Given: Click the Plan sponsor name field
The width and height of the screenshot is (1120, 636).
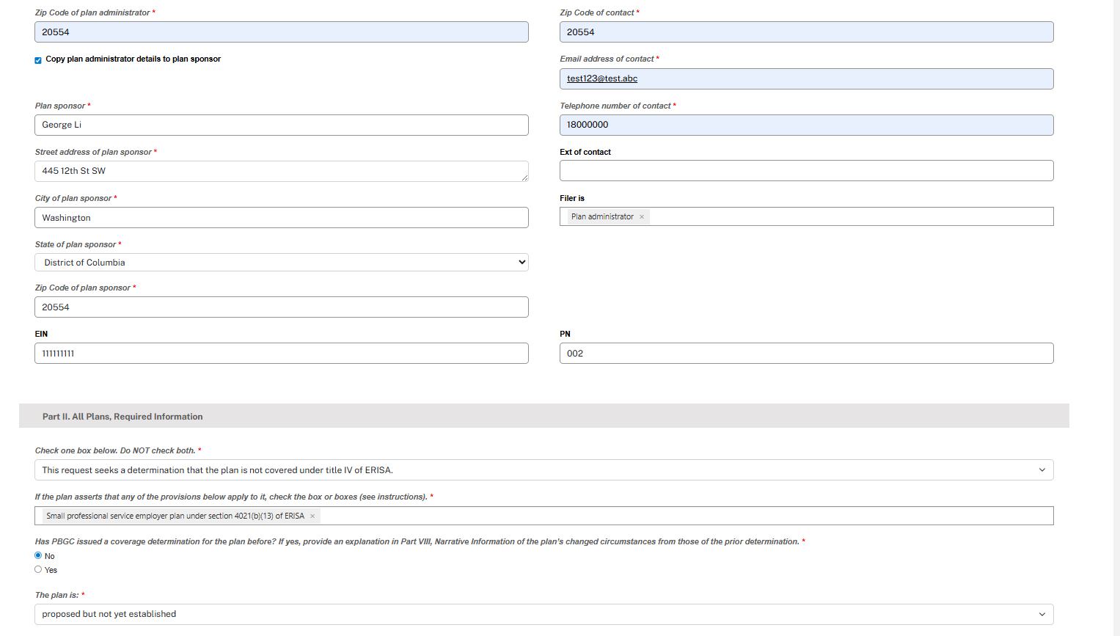Looking at the screenshot, I should point(281,125).
